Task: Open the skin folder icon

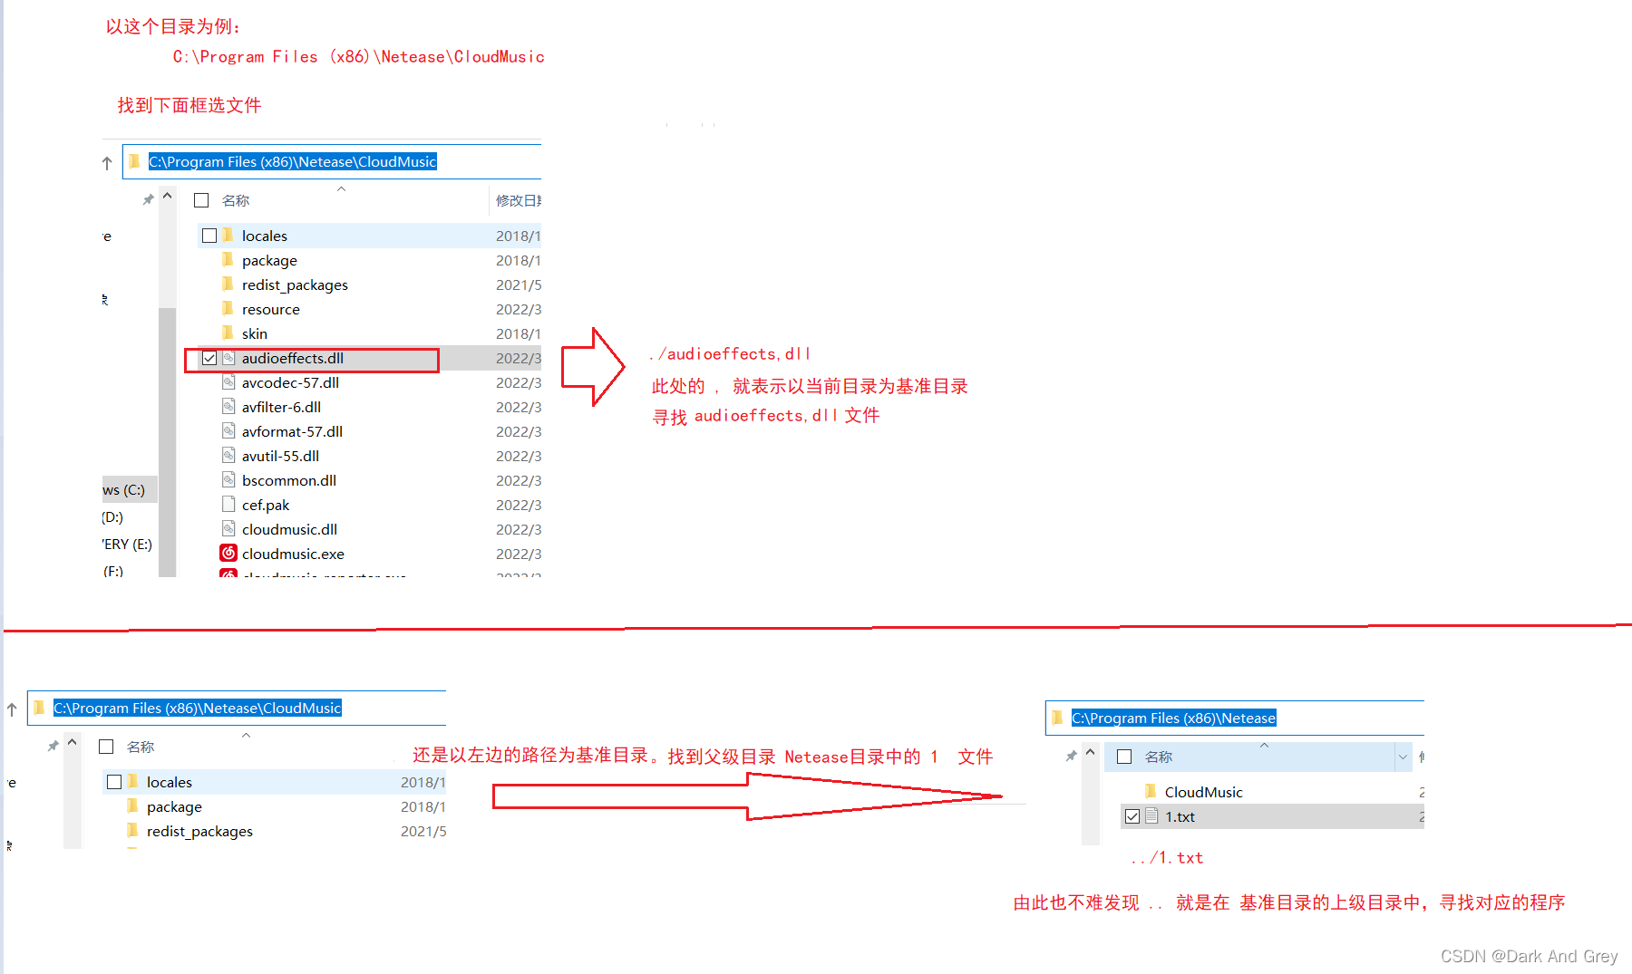Action: (228, 333)
